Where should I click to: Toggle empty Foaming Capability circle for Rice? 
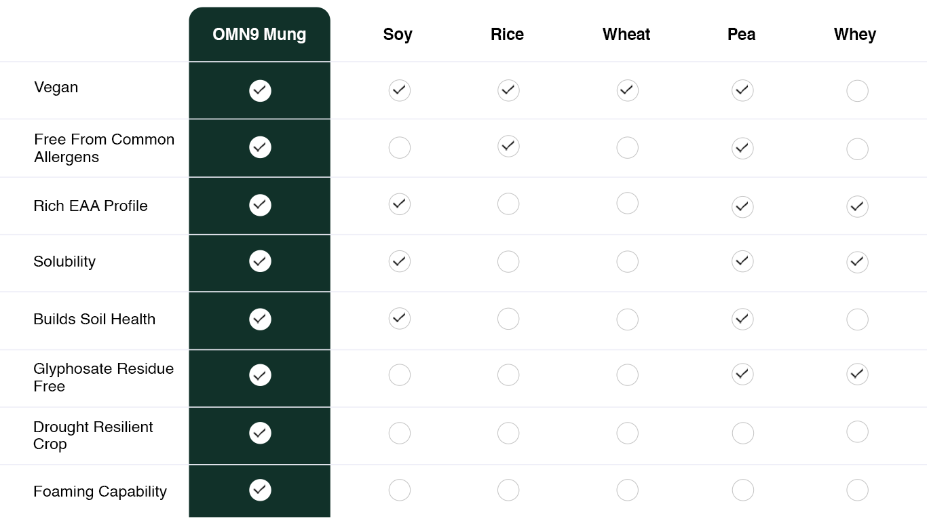pos(508,490)
